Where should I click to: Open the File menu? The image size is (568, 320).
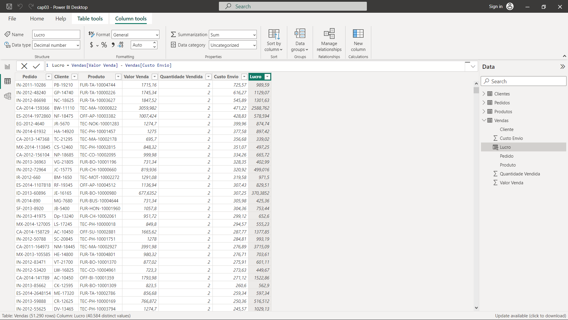coord(12,19)
